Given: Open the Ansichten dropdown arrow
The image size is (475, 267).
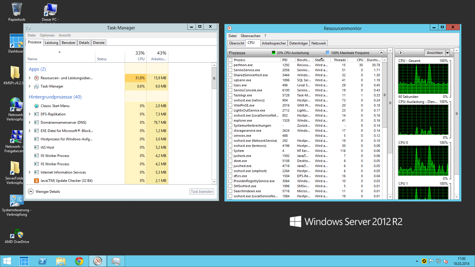Looking at the screenshot, I should click(447, 53).
